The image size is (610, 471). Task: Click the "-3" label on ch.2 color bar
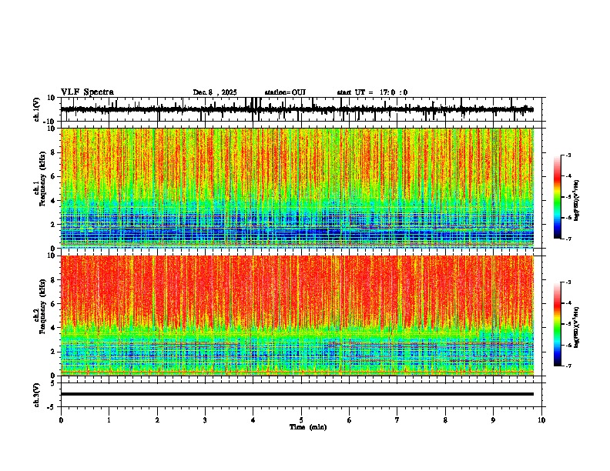tap(568, 282)
